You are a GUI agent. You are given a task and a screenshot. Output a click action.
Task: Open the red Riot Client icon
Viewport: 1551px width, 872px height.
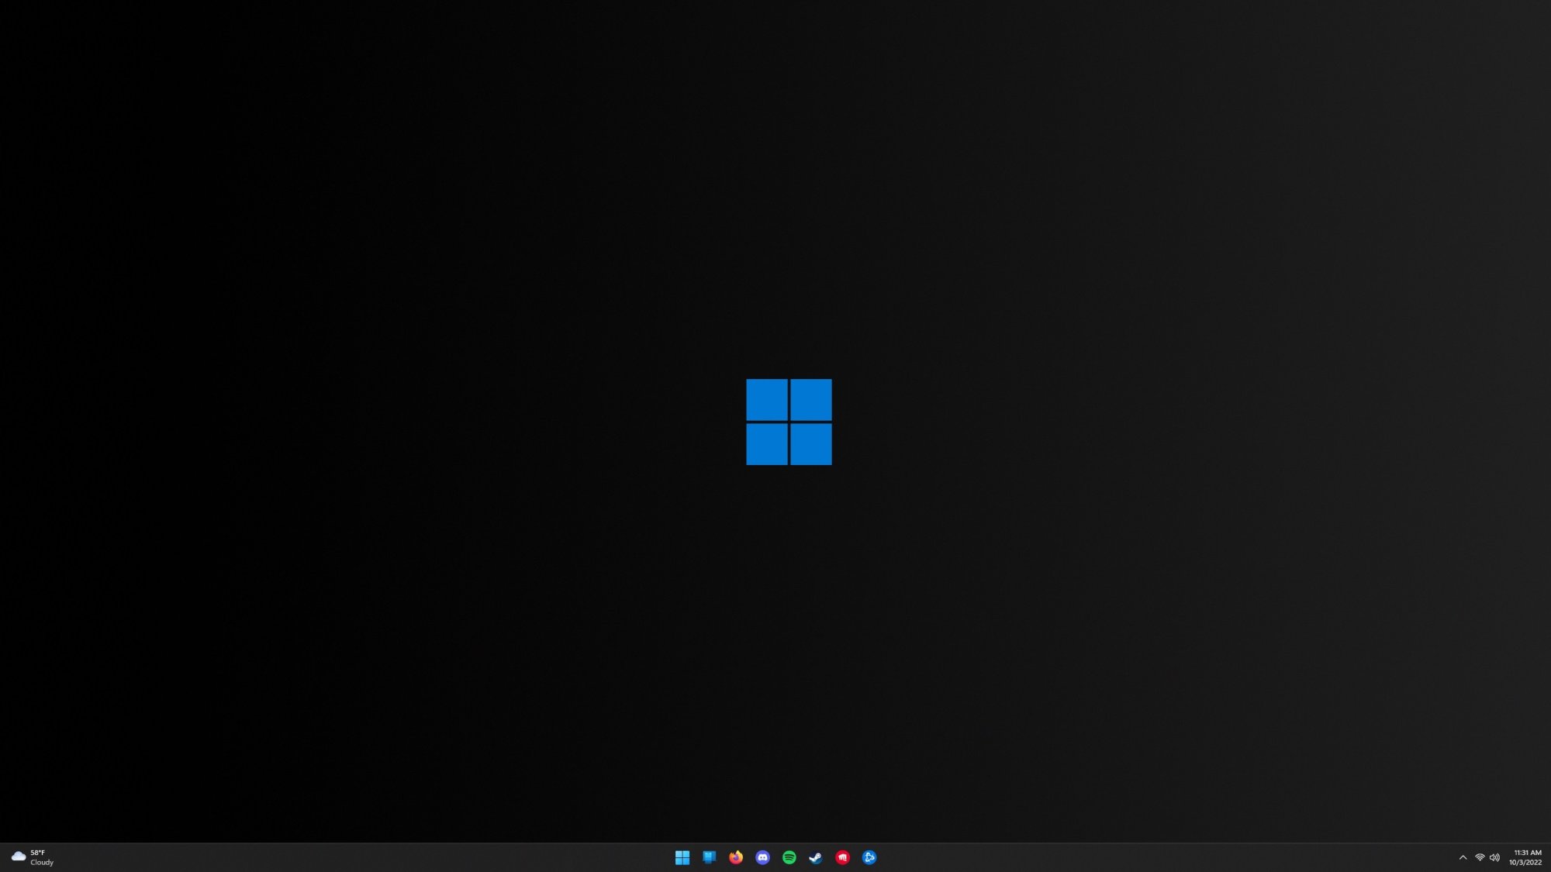(x=843, y=856)
